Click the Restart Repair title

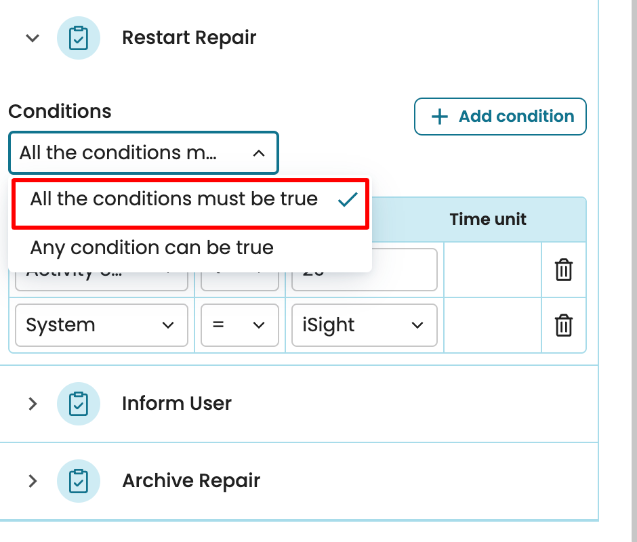pyautogui.click(x=189, y=38)
